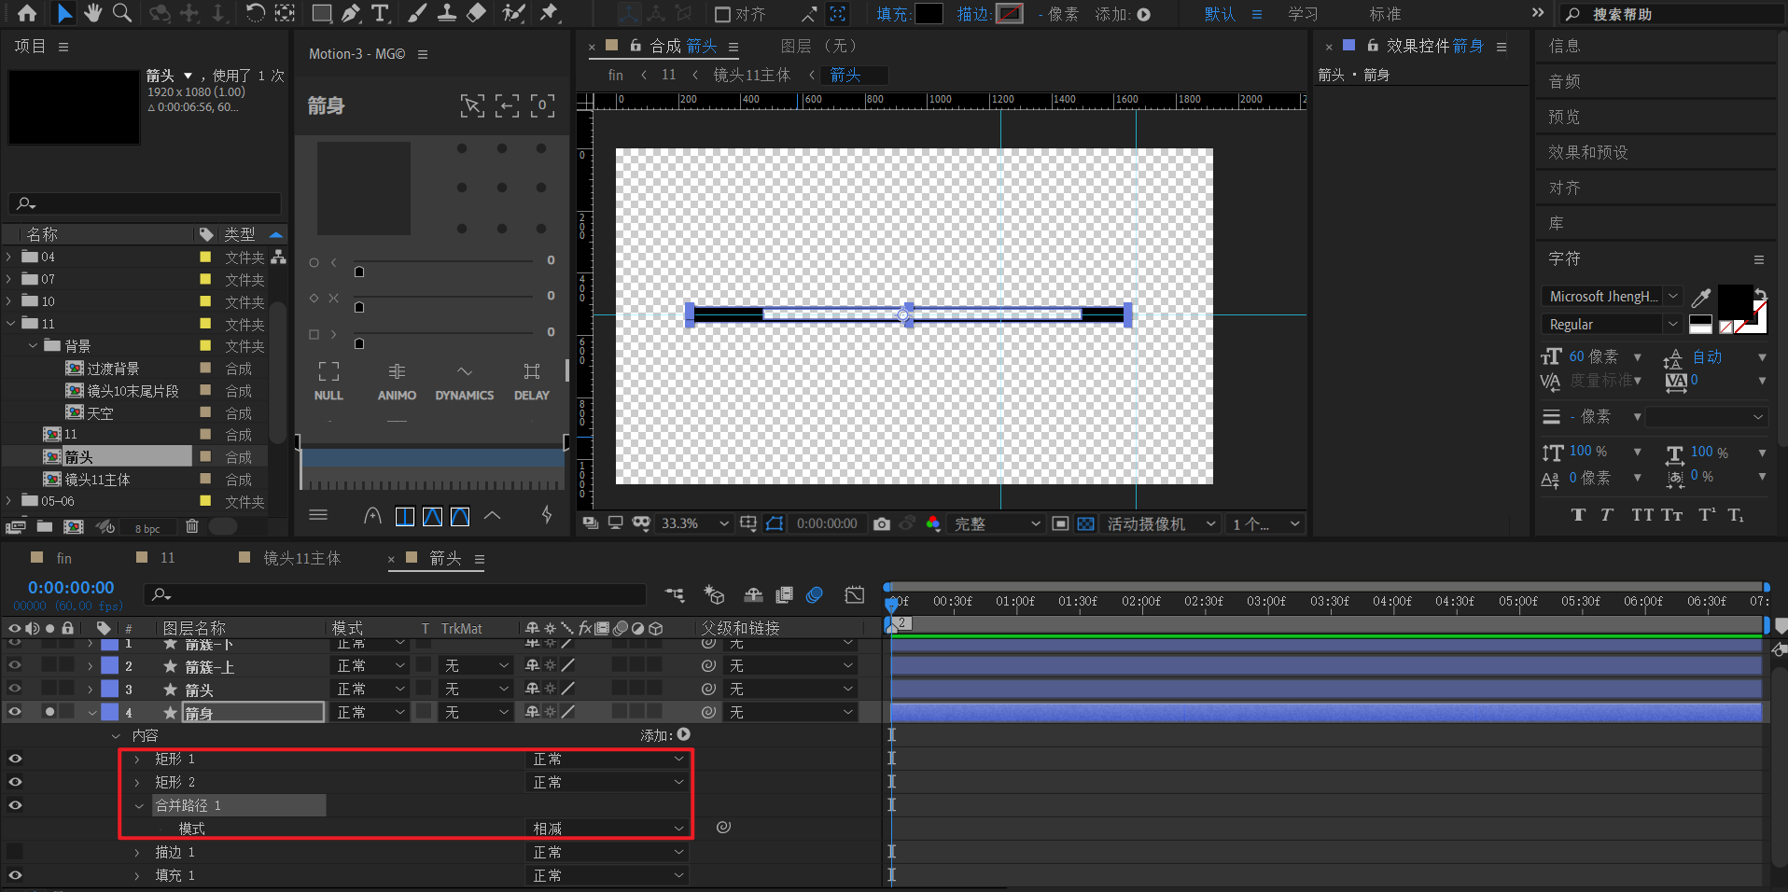Toggle the shy layers hide icon
Screen dimensions: 1788x892
(x=753, y=594)
